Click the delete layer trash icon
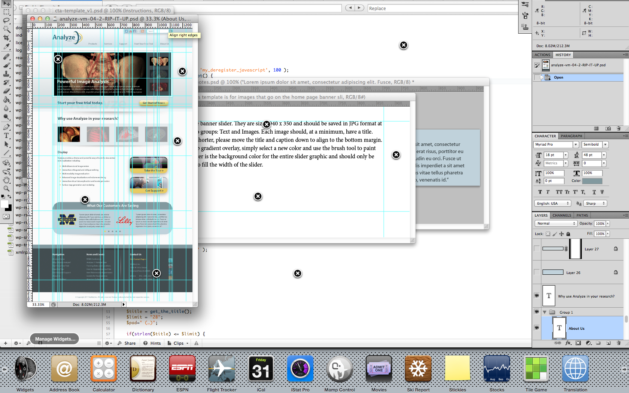 point(619,343)
